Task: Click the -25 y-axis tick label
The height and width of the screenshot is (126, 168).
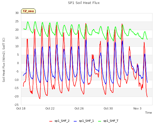Action: tap(17, 105)
